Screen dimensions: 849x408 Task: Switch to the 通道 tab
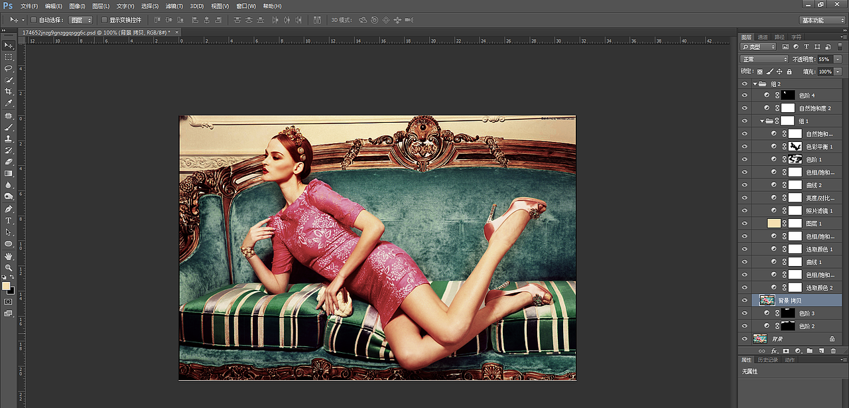pyautogui.click(x=763, y=37)
